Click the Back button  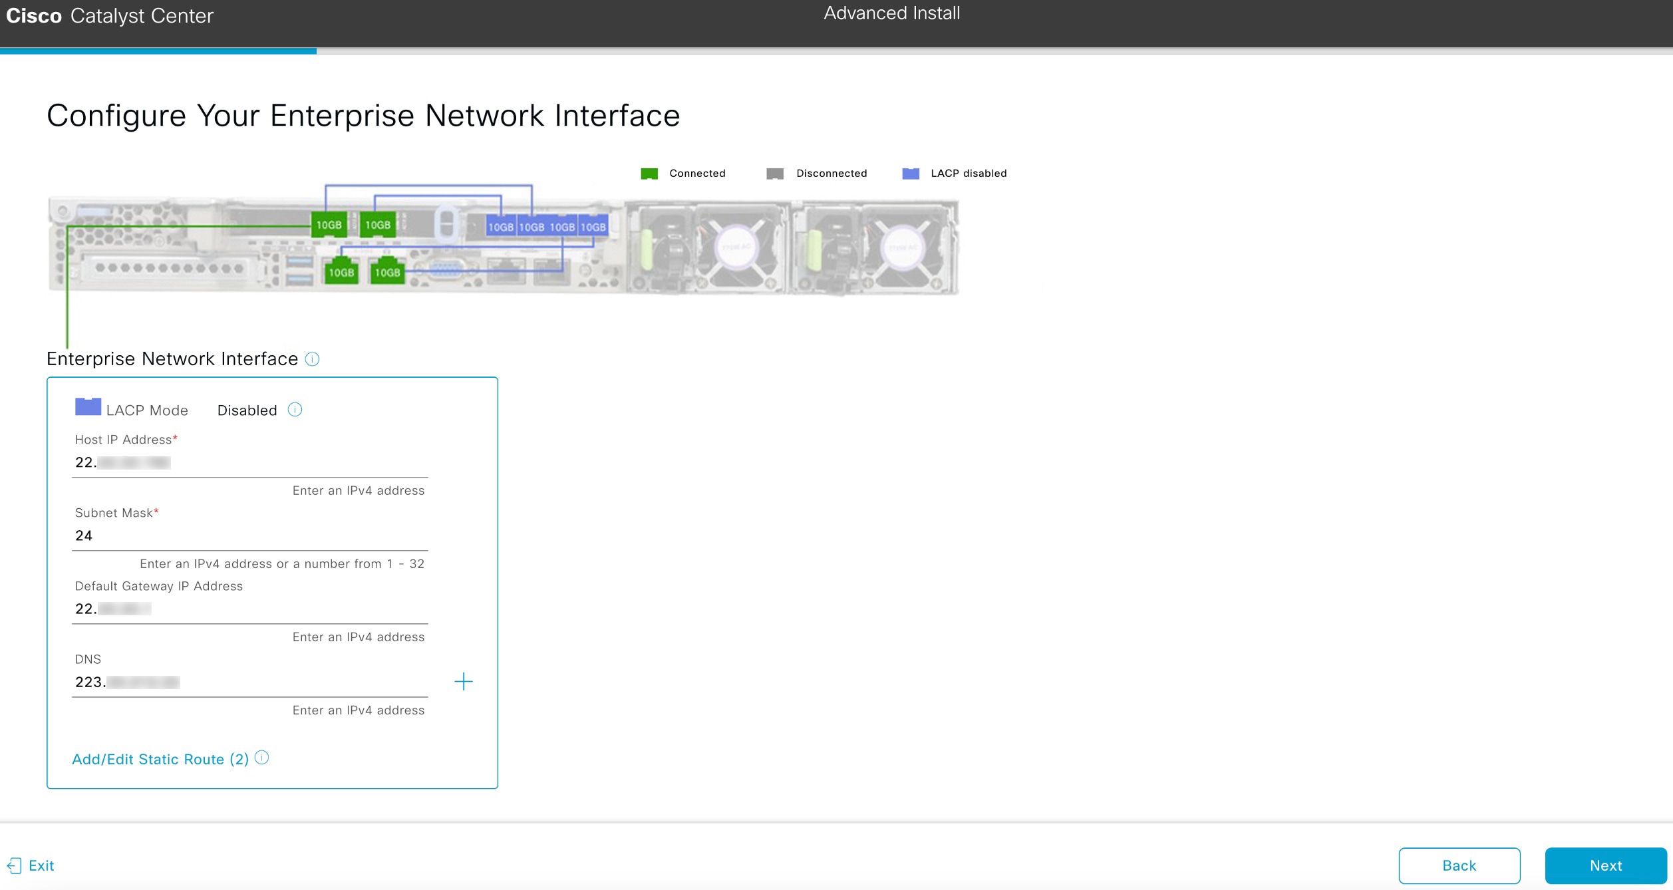click(1459, 865)
